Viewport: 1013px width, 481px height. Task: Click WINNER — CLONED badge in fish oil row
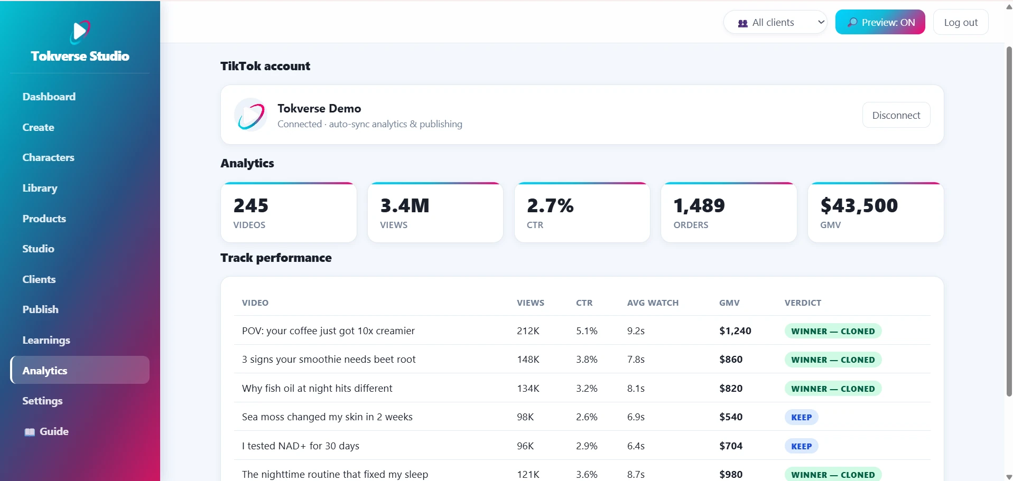point(833,389)
